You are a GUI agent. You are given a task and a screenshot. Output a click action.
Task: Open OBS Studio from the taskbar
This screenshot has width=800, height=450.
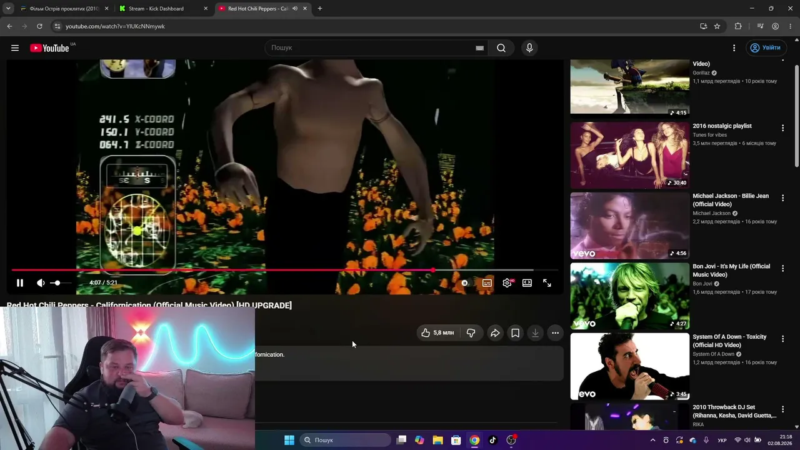(x=511, y=440)
